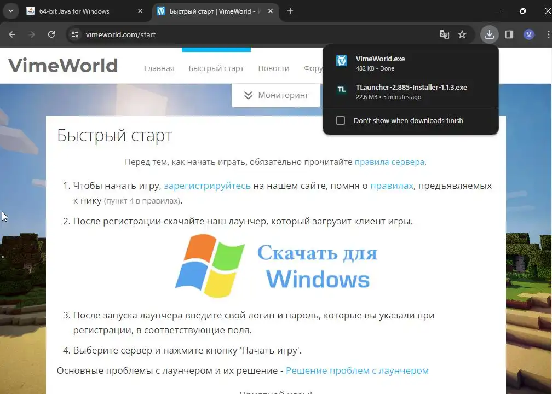This screenshot has width=552, height=394.
Task: Click the зарегистрируйтесь link
Action: [x=208, y=186]
